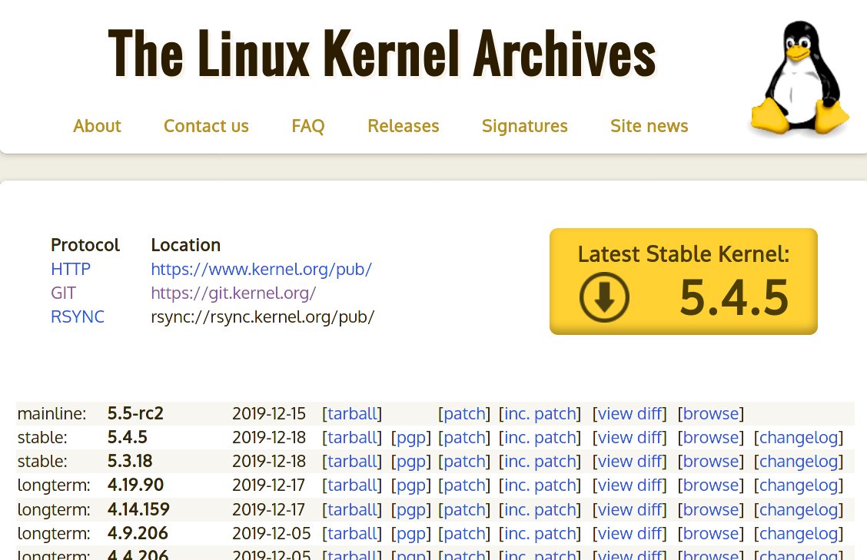Click the Protocol column header
This screenshot has height=560, width=867.
coord(85,245)
